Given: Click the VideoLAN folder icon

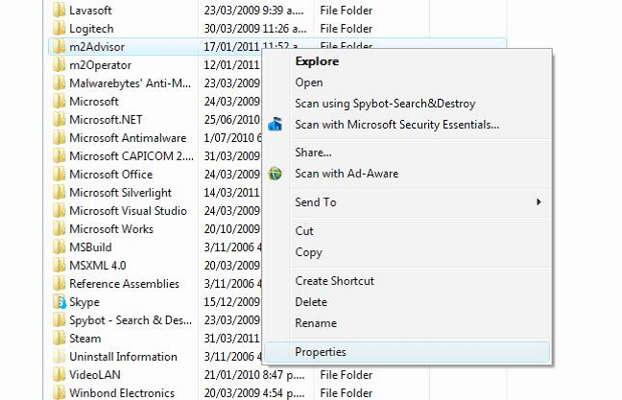Looking at the screenshot, I should 60,375.
